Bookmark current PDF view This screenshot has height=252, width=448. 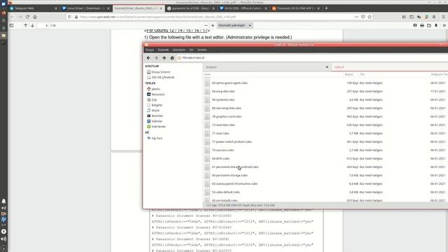pos(436,25)
